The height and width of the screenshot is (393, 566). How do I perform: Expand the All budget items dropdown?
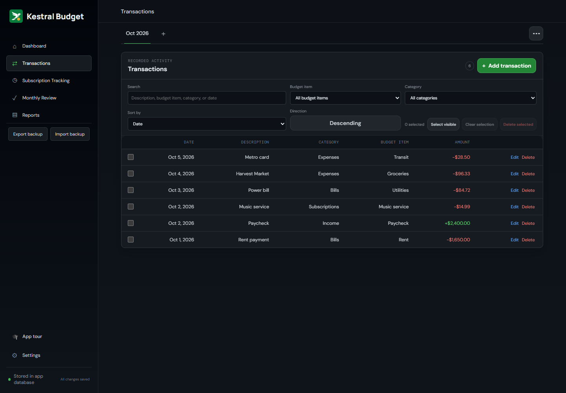pos(345,98)
